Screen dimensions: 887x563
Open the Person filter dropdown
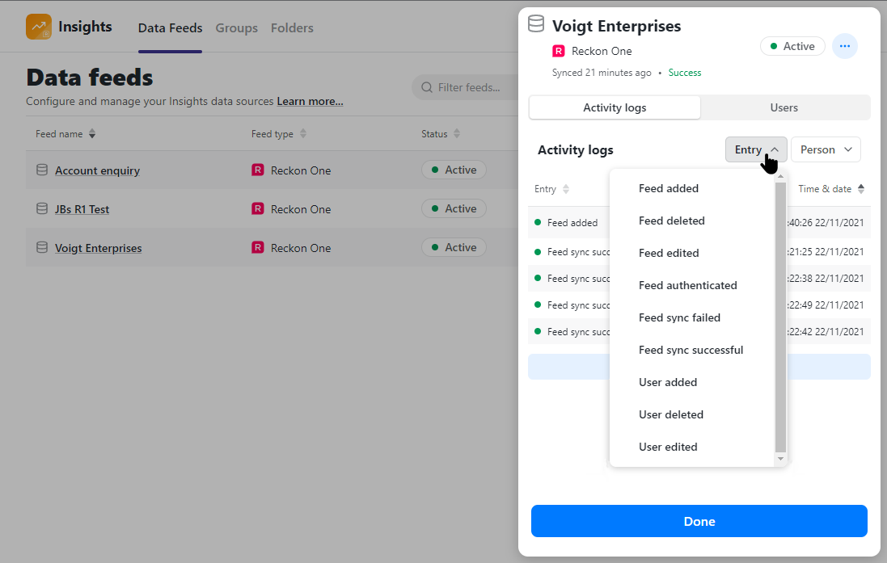click(x=826, y=149)
